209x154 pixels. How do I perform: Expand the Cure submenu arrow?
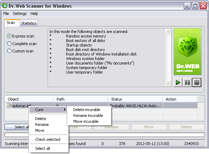(65, 110)
